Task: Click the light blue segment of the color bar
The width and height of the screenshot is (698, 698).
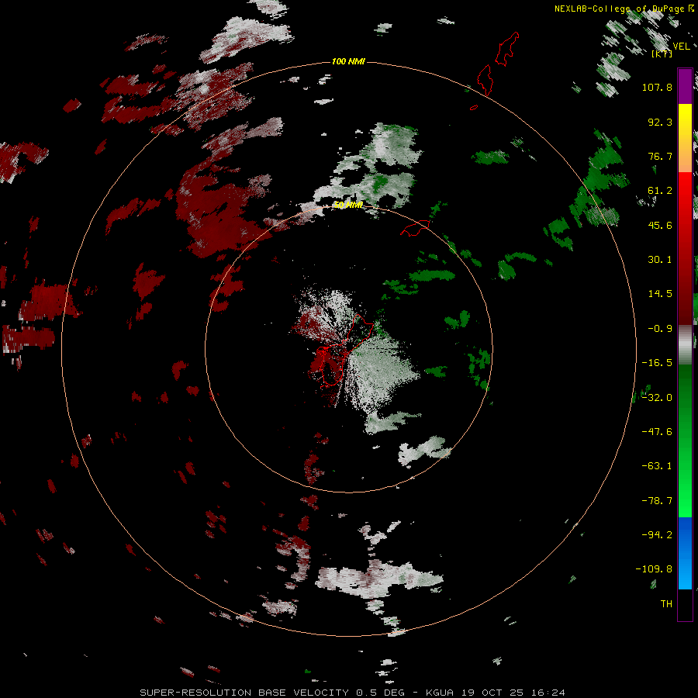Action: tap(685, 572)
